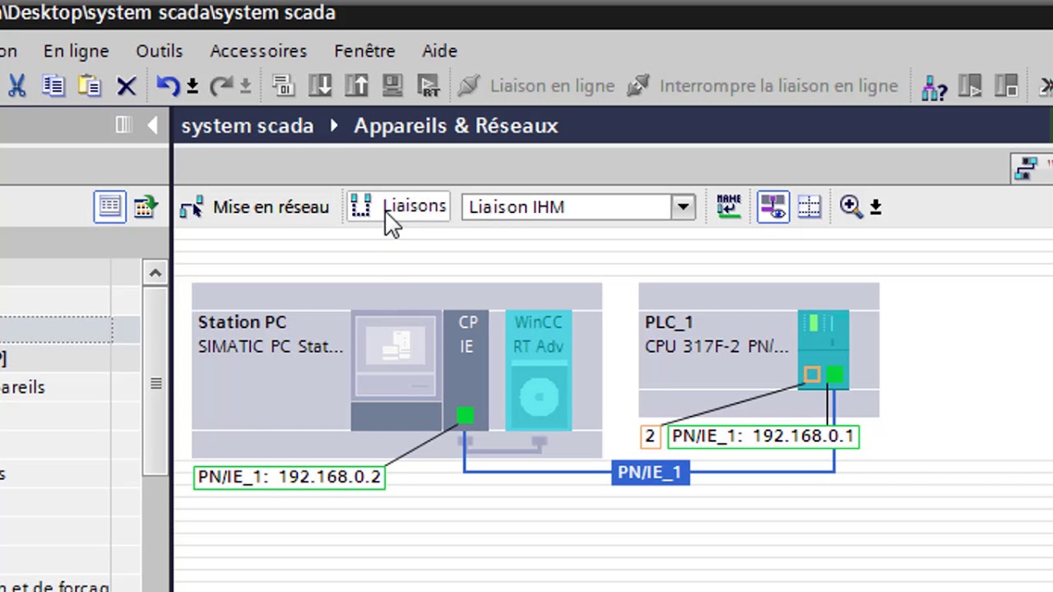The width and height of the screenshot is (1053, 592).
Task: Start simulation toolbar icon
Action: pyautogui.click(x=392, y=86)
